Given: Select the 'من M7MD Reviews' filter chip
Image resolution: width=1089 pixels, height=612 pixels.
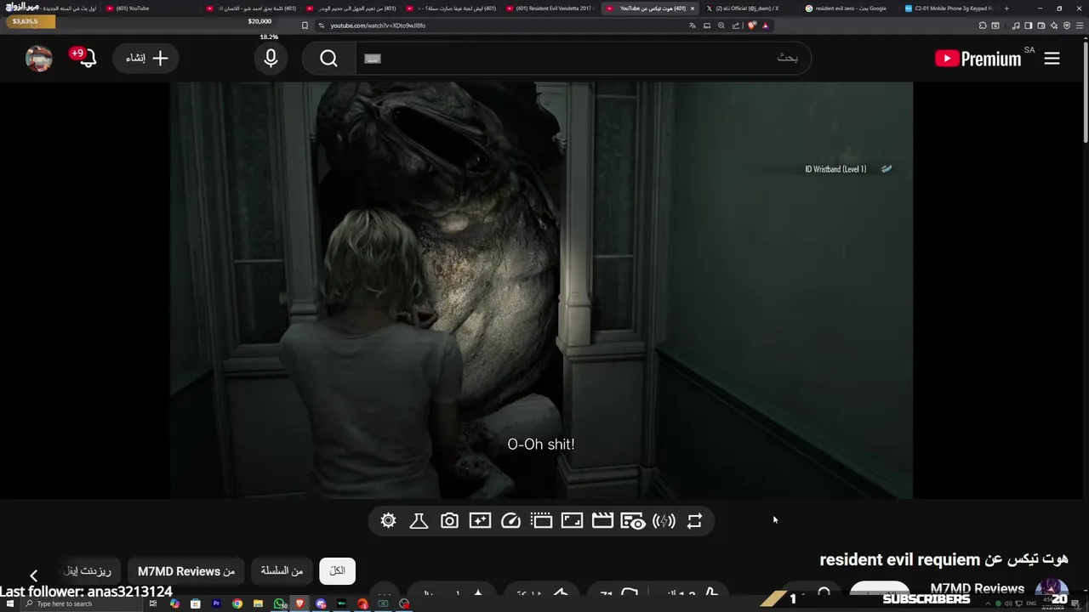Looking at the screenshot, I should point(186,571).
